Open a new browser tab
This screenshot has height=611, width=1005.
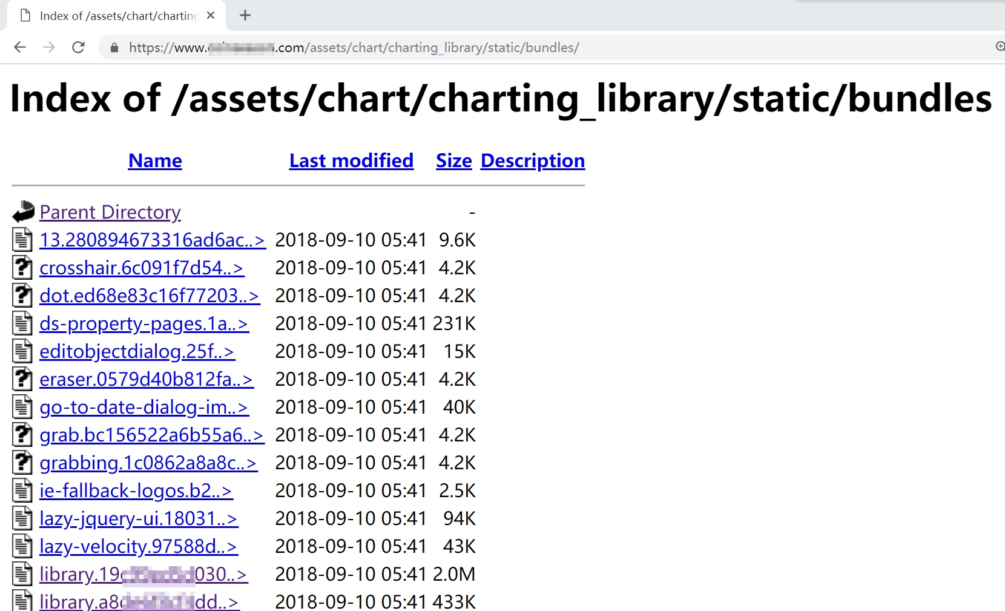[245, 15]
